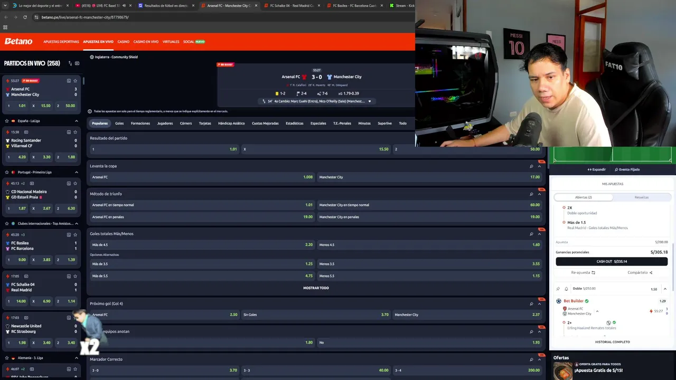This screenshot has width=676, height=380.
Task: Favorite the FC Basilea vs FC Barcelona star
Action: (x=76, y=234)
